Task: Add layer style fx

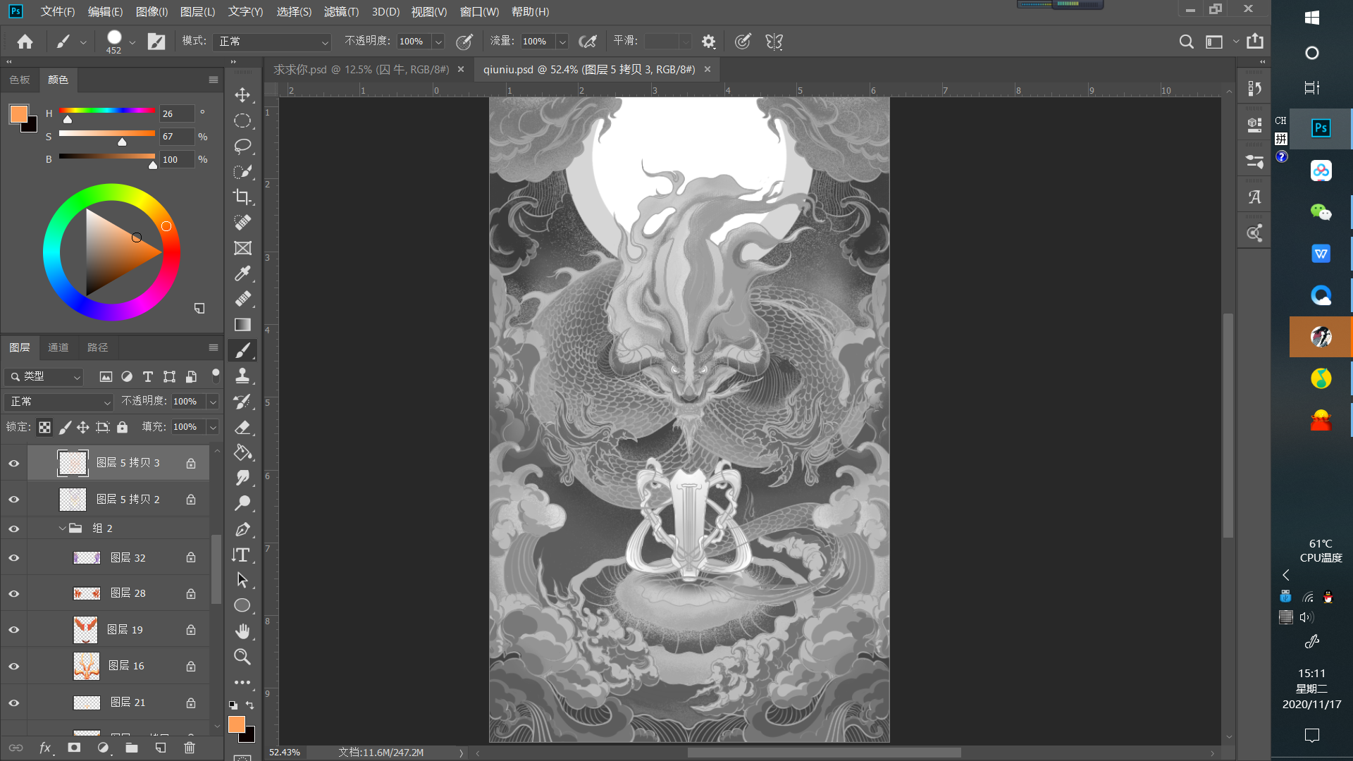Action: pyautogui.click(x=45, y=748)
